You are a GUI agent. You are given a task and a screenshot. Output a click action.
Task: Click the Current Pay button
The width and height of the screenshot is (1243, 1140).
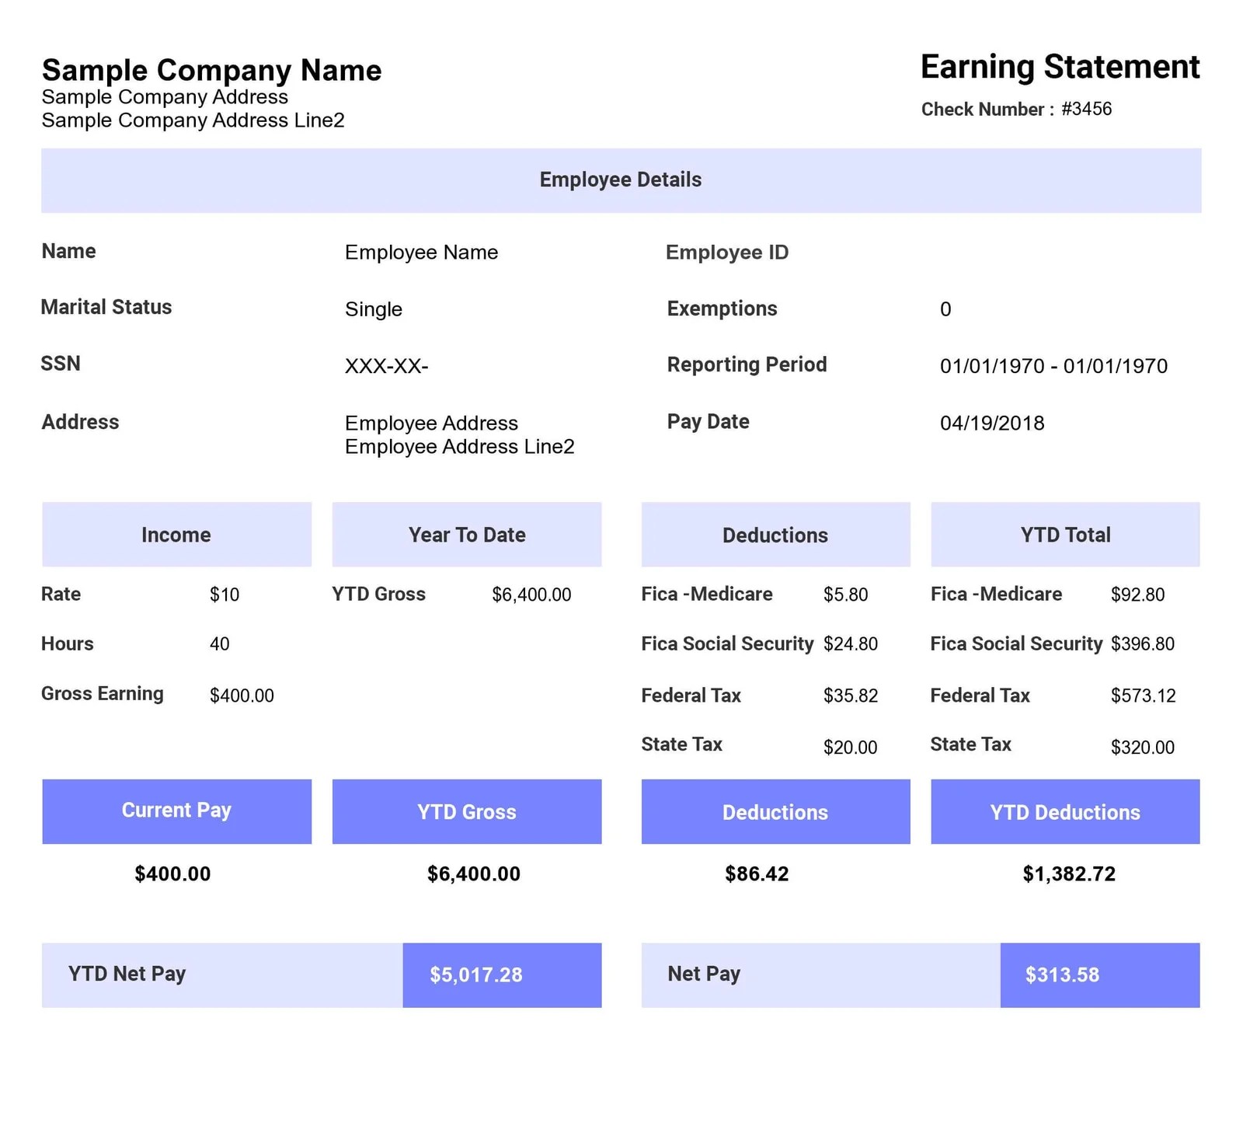click(176, 811)
